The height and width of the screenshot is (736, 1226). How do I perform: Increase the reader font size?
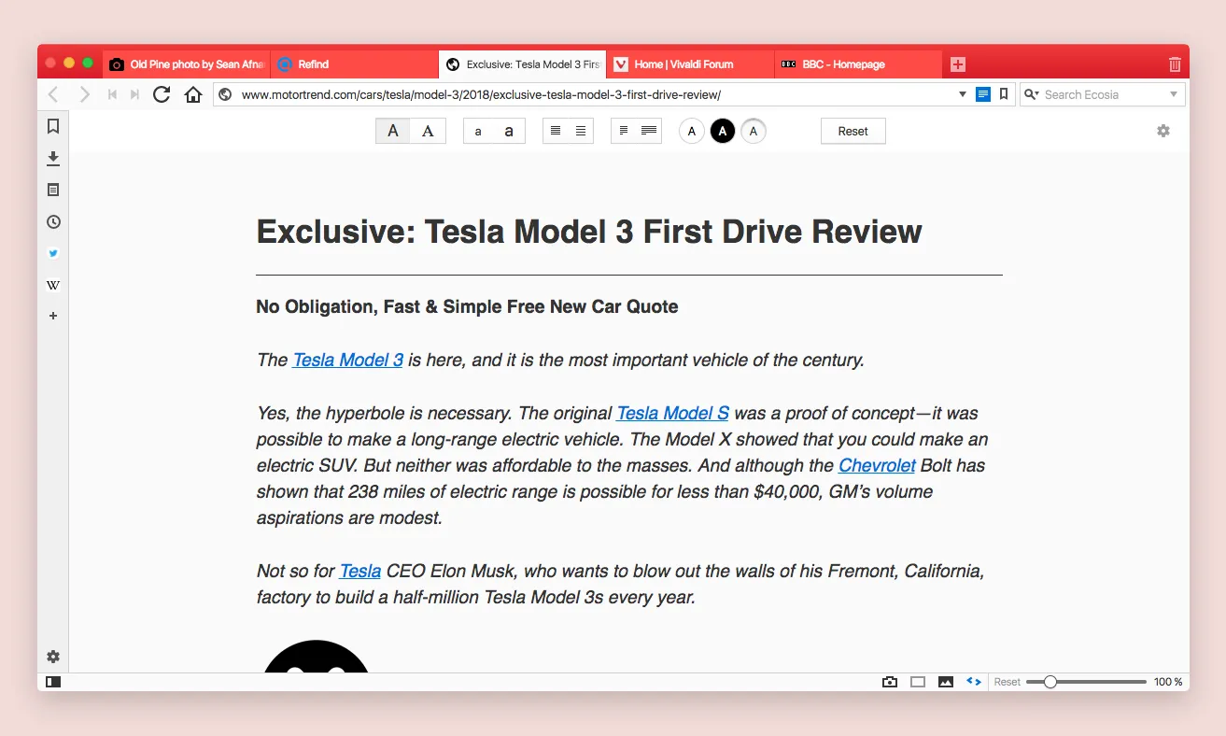point(509,131)
